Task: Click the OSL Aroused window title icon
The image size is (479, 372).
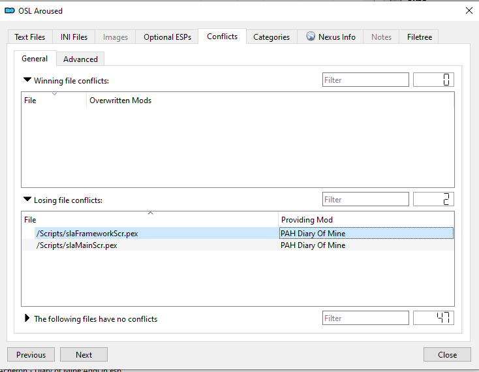Action: 10,10
